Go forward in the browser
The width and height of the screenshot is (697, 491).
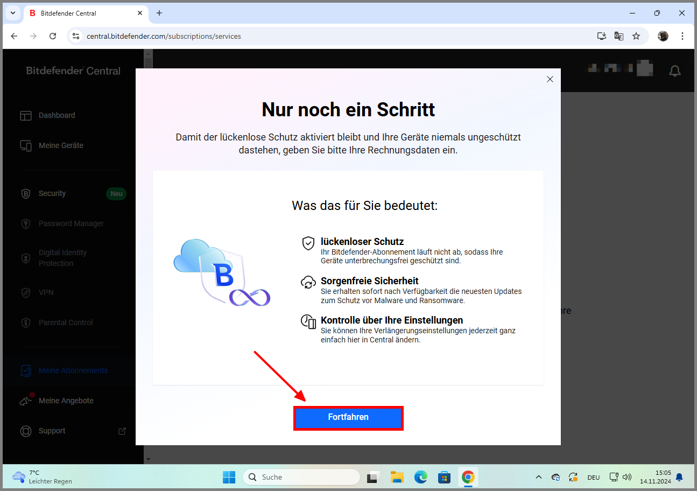(x=33, y=36)
